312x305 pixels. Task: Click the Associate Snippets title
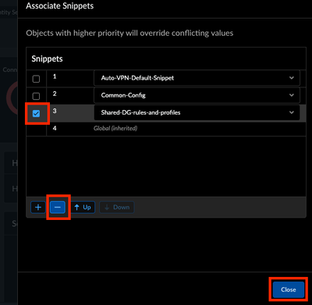point(60,5)
